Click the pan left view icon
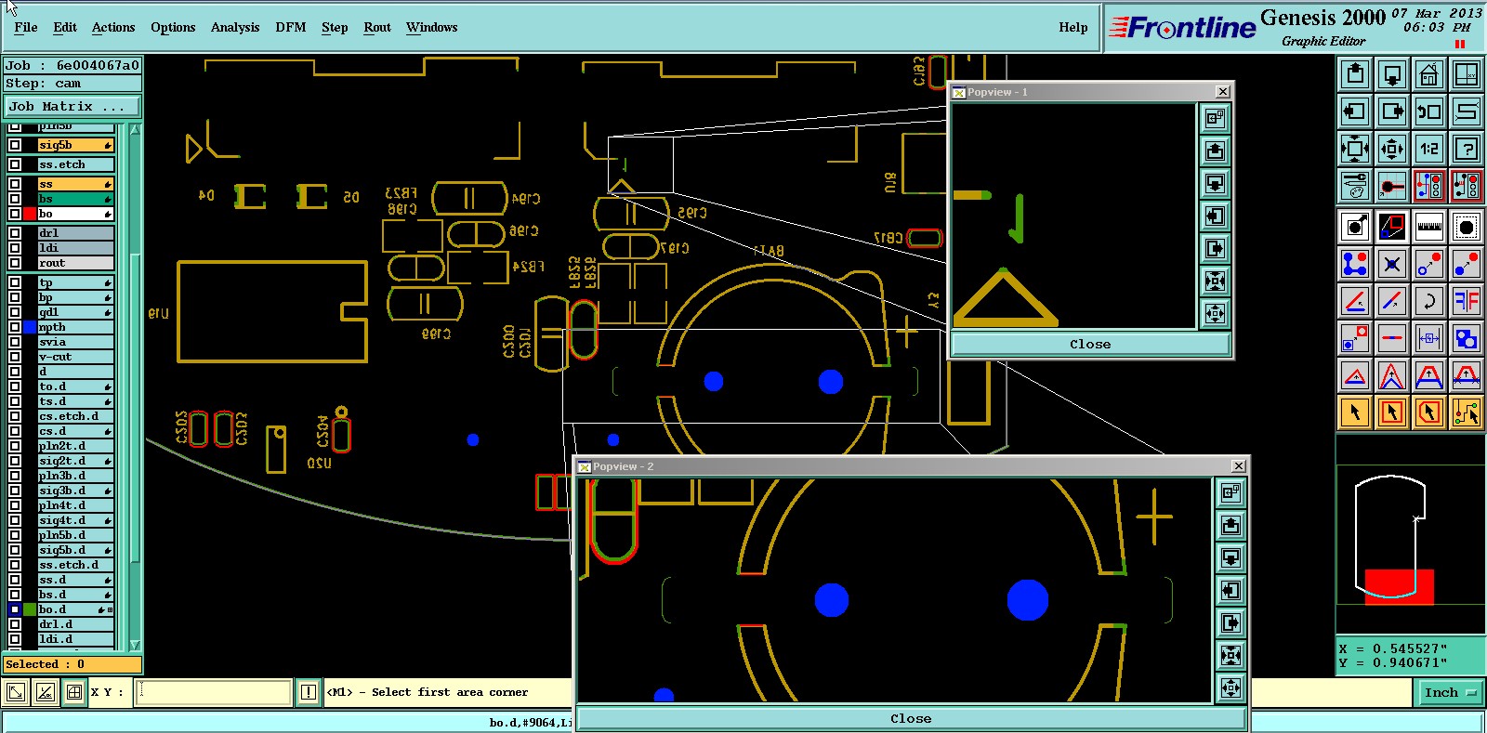Image resolution: width=1487 pixels, height=733 pixels. tap(1355, 111)
